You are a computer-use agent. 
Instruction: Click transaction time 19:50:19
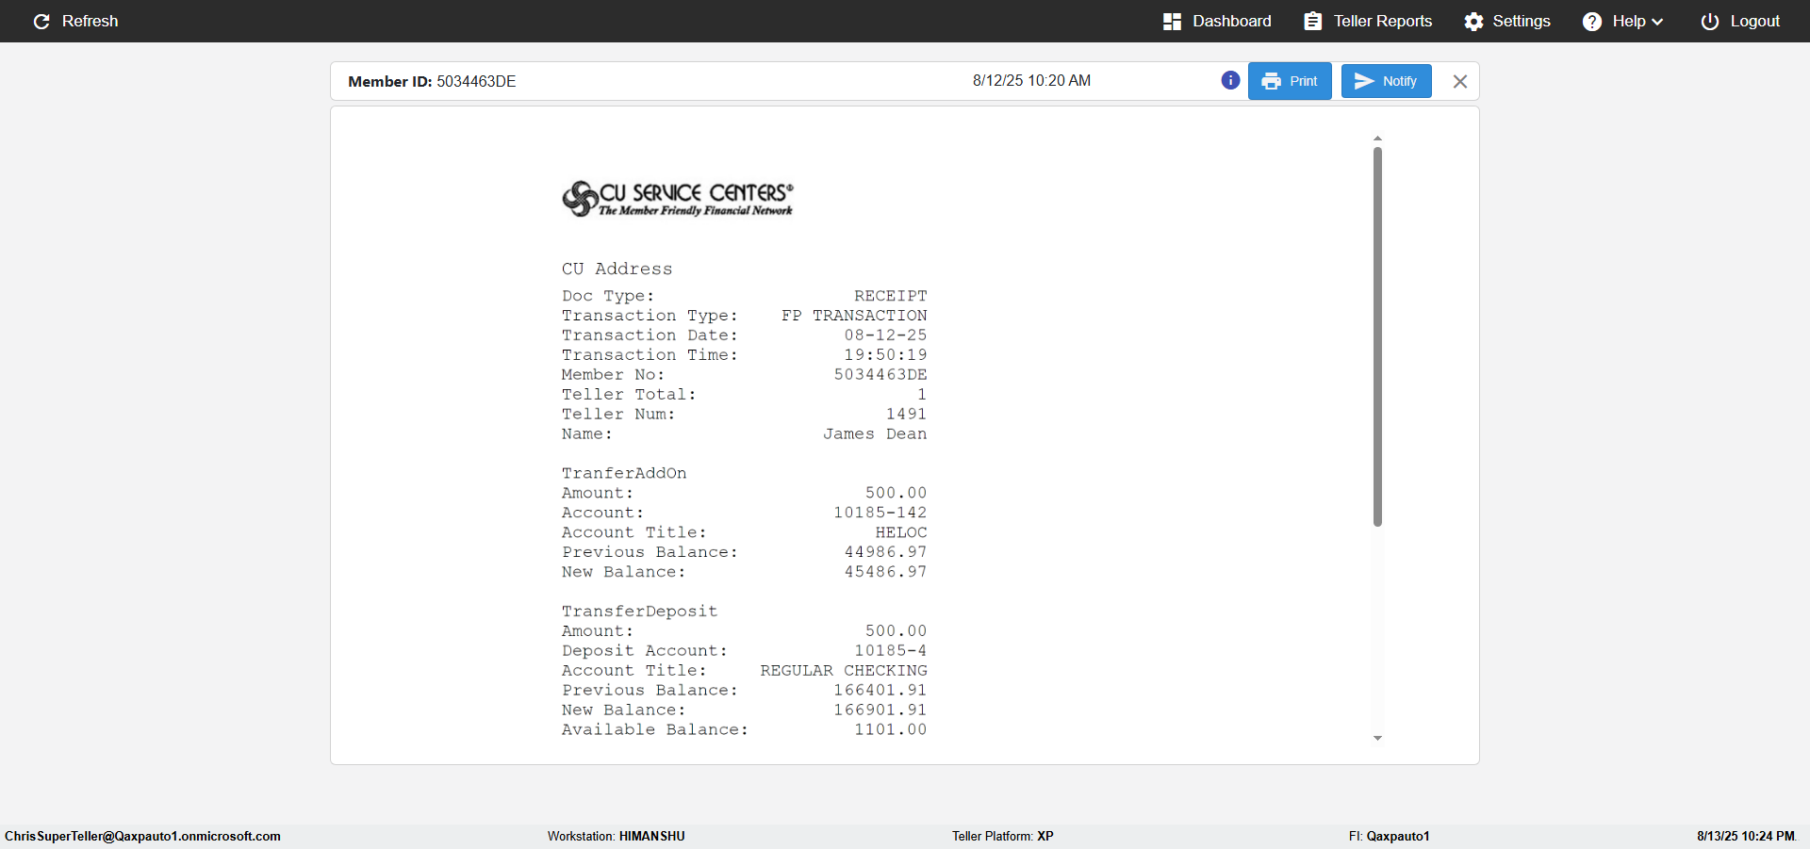tap(885, 354)
